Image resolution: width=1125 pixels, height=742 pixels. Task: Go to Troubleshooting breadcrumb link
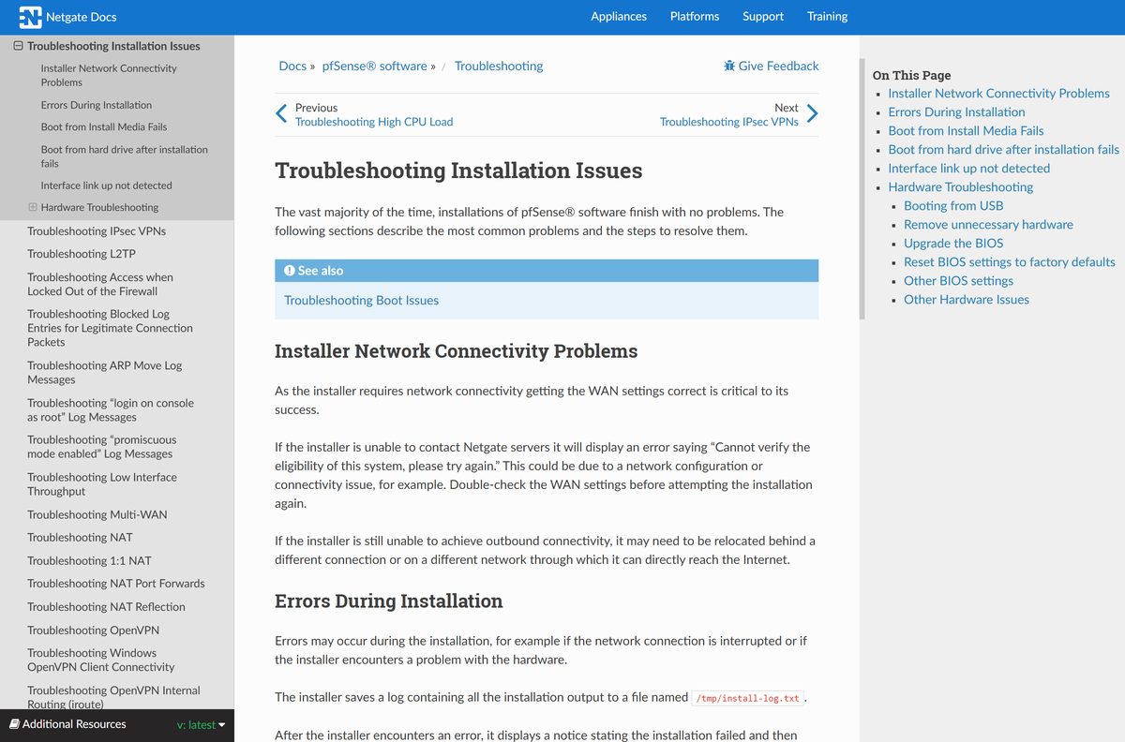pos(499,66)
